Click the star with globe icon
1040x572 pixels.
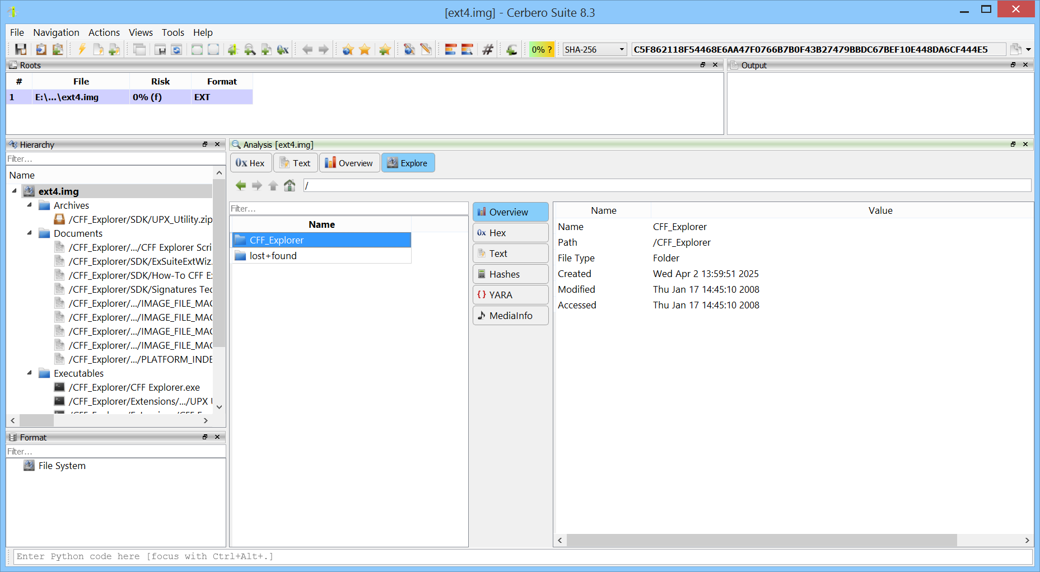tap(348, 49)
